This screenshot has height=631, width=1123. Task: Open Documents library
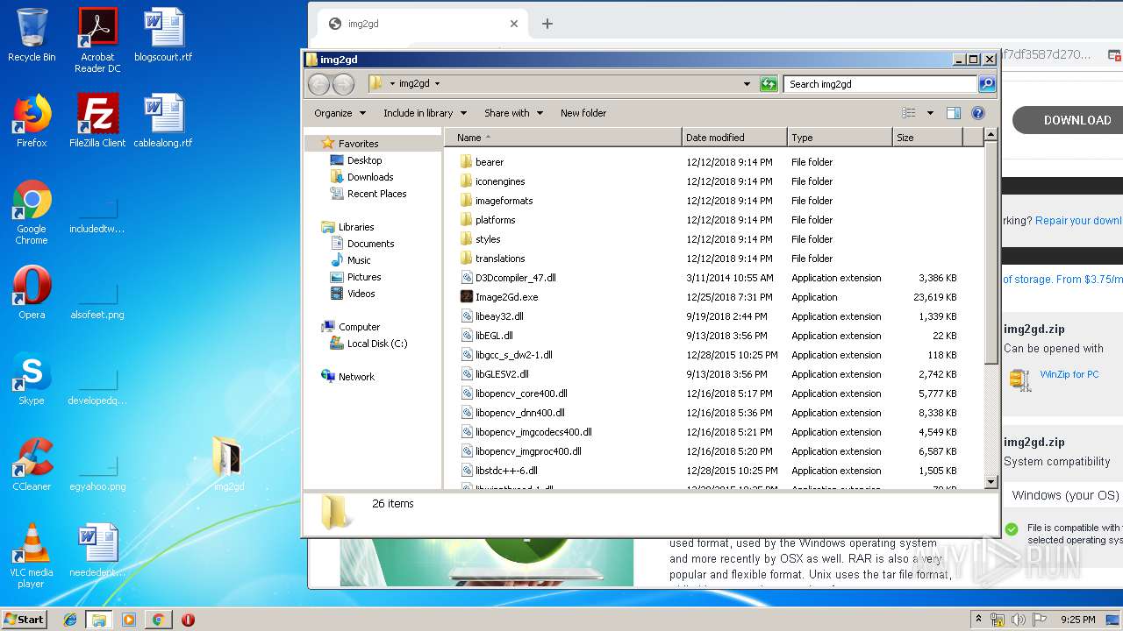(370, 244)
